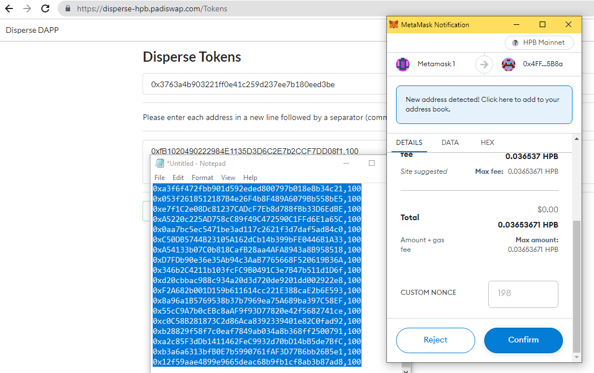Screen dimensions: 594x373
Task: Click the arrow icon between sender and recipient
Action: (484, 65)
